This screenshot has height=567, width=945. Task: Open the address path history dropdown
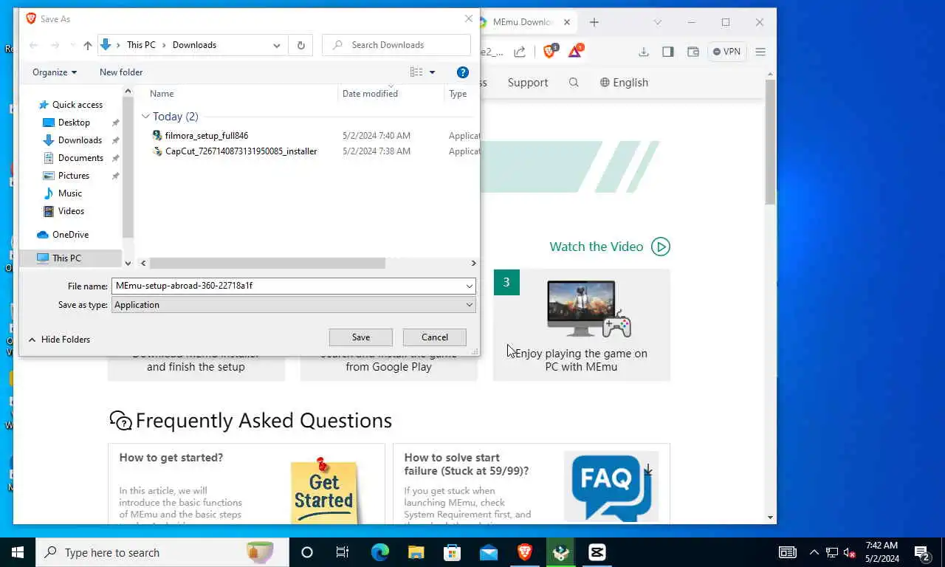(x=277, y=45)
